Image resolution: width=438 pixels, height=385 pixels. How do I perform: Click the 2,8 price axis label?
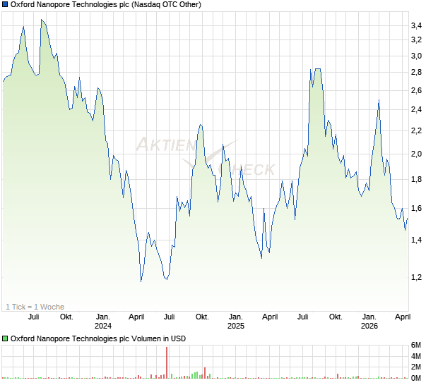tap(416, 72)
